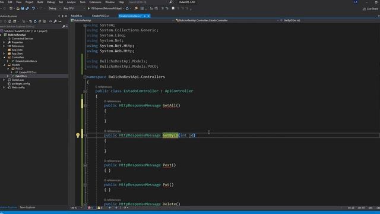Pin the EstadoController.cs tab
The height and width of the screenshot is (214, 380).
pos(145,16)
